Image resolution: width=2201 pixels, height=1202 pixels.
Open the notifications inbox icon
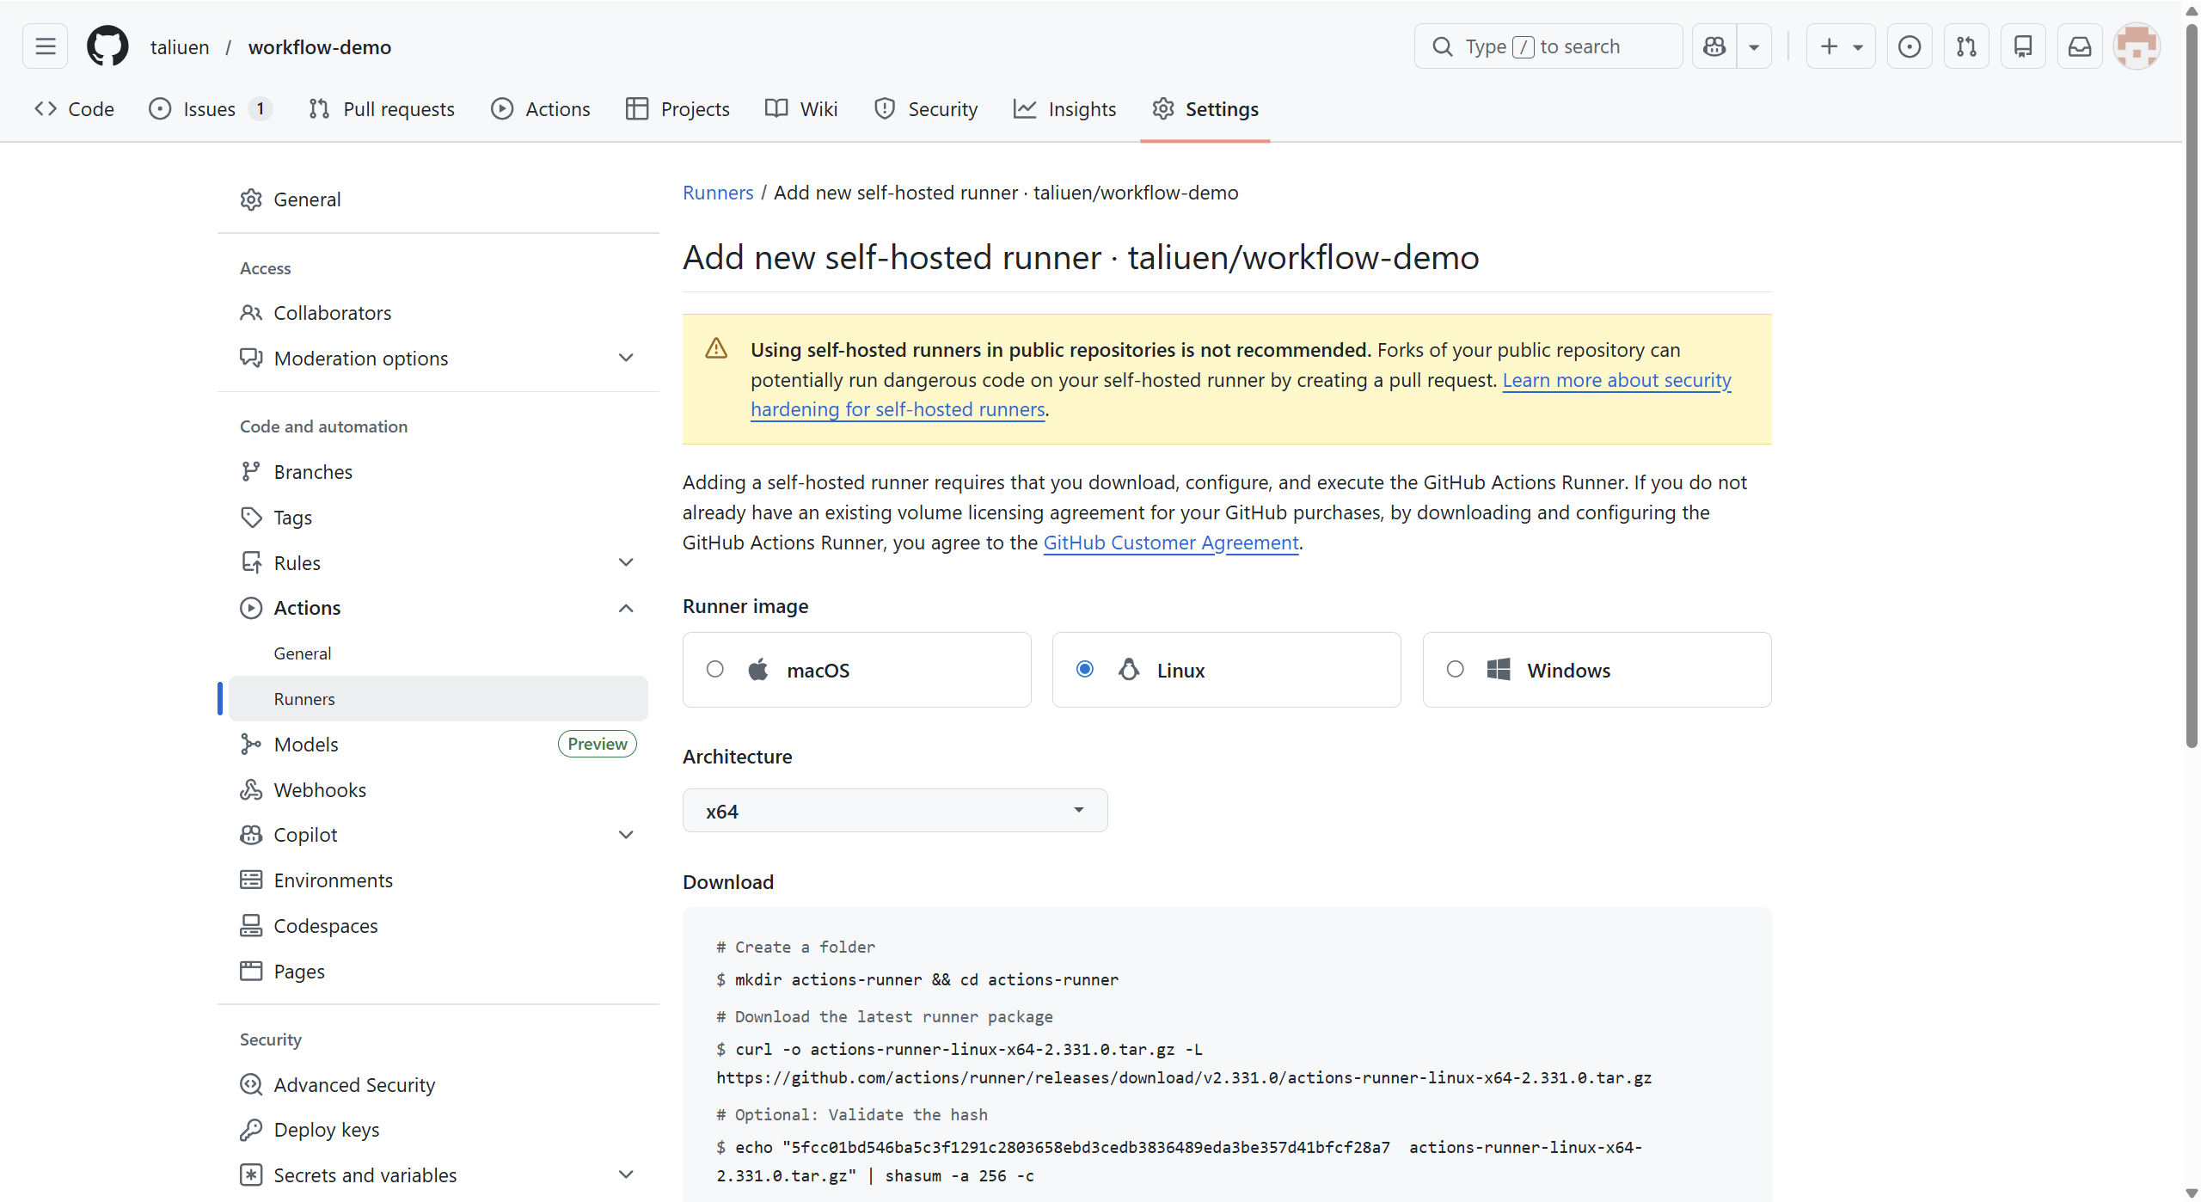point(2079,46)
